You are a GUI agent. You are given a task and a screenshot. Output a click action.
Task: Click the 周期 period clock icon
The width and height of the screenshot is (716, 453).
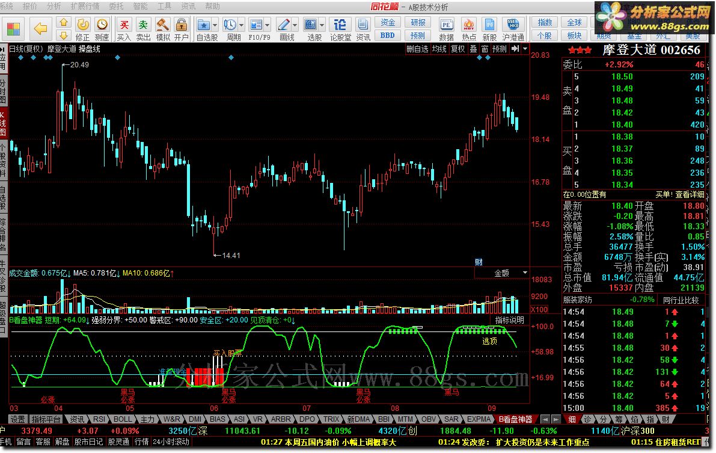(x=230, y=25)
